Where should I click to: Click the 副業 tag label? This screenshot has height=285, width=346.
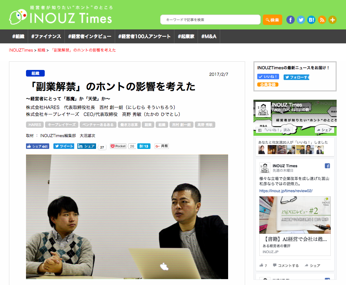148,125
